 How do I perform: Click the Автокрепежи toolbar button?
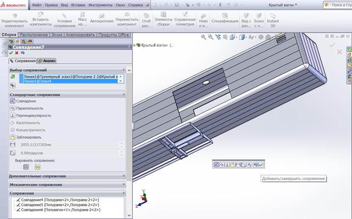(x=101, y=21)
